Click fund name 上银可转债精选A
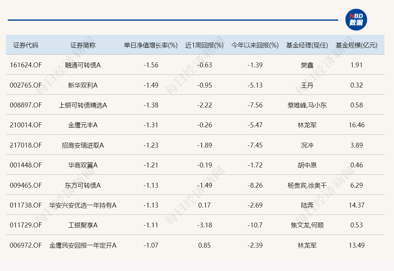Viewport: 394px width, 271px height. pyautogui.click(x=83, y=105)
